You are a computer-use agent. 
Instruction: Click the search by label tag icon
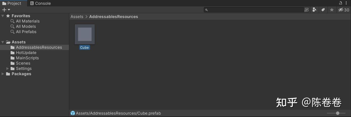(323, 10)
